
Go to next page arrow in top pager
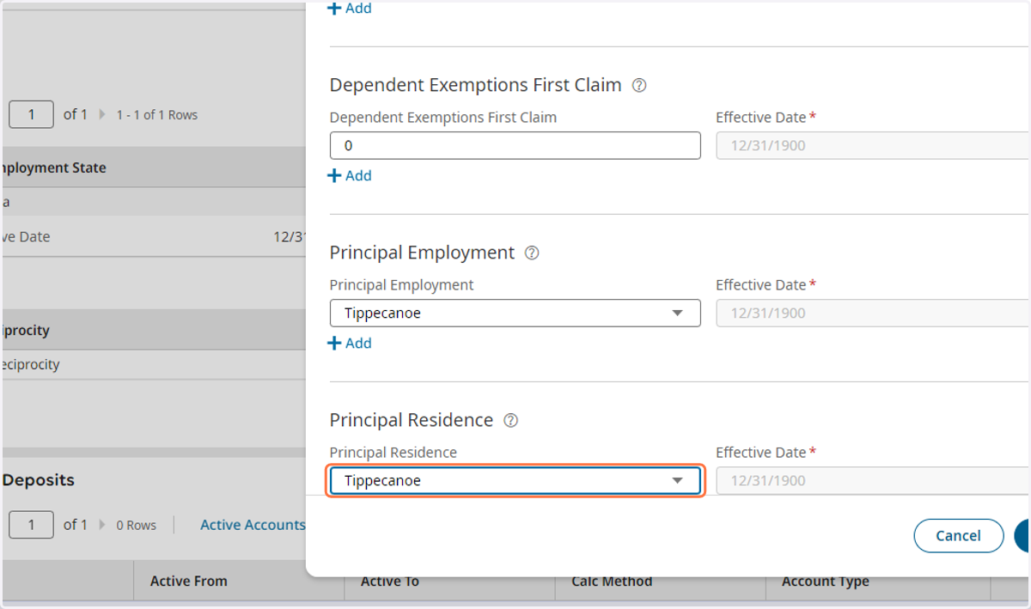coord(103,114)
